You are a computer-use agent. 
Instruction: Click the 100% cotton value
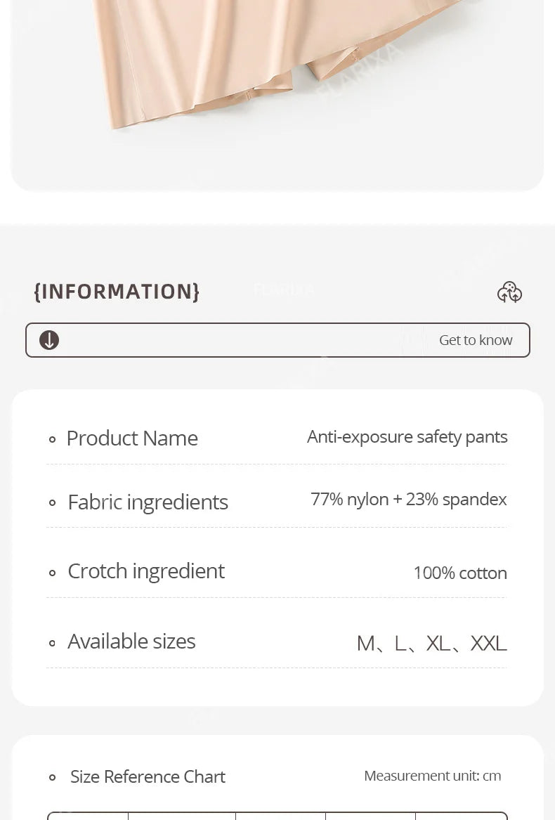pos(460,573)
